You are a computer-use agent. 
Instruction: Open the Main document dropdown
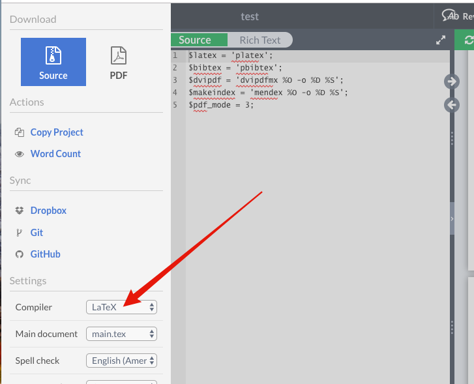[121, 334]
